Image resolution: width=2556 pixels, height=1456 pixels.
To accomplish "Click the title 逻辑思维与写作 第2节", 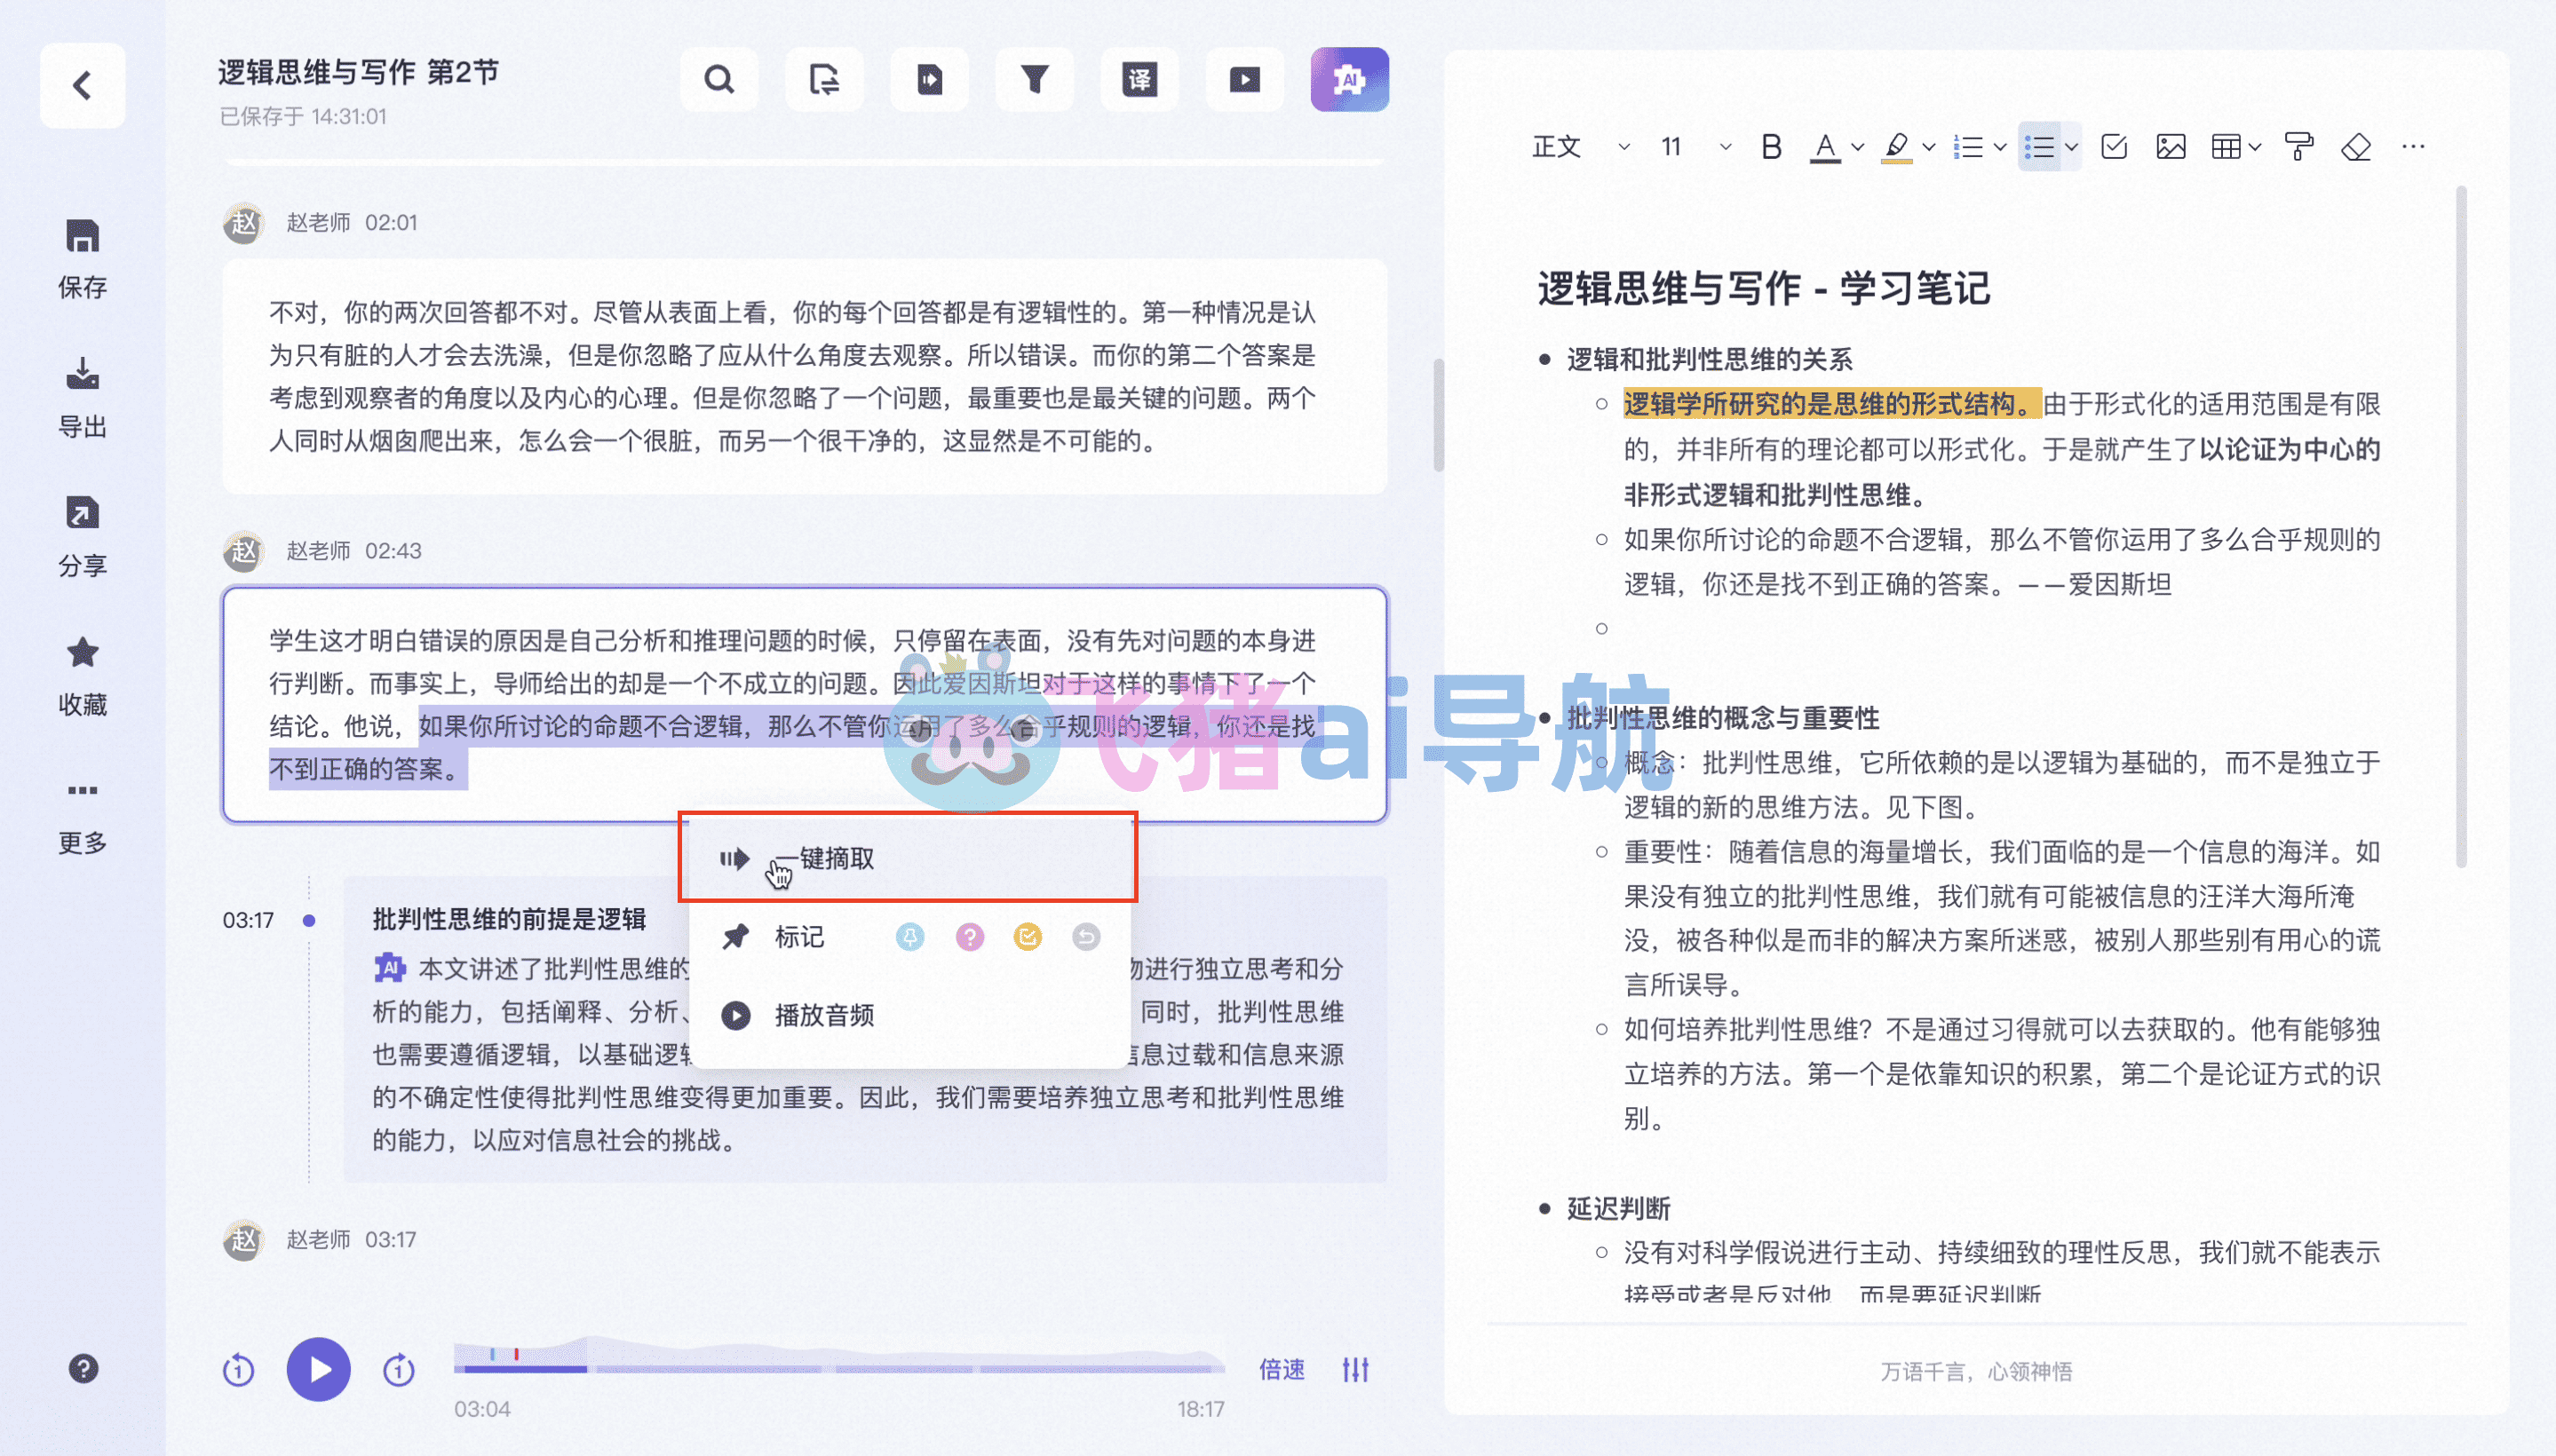I will point(358,72).
